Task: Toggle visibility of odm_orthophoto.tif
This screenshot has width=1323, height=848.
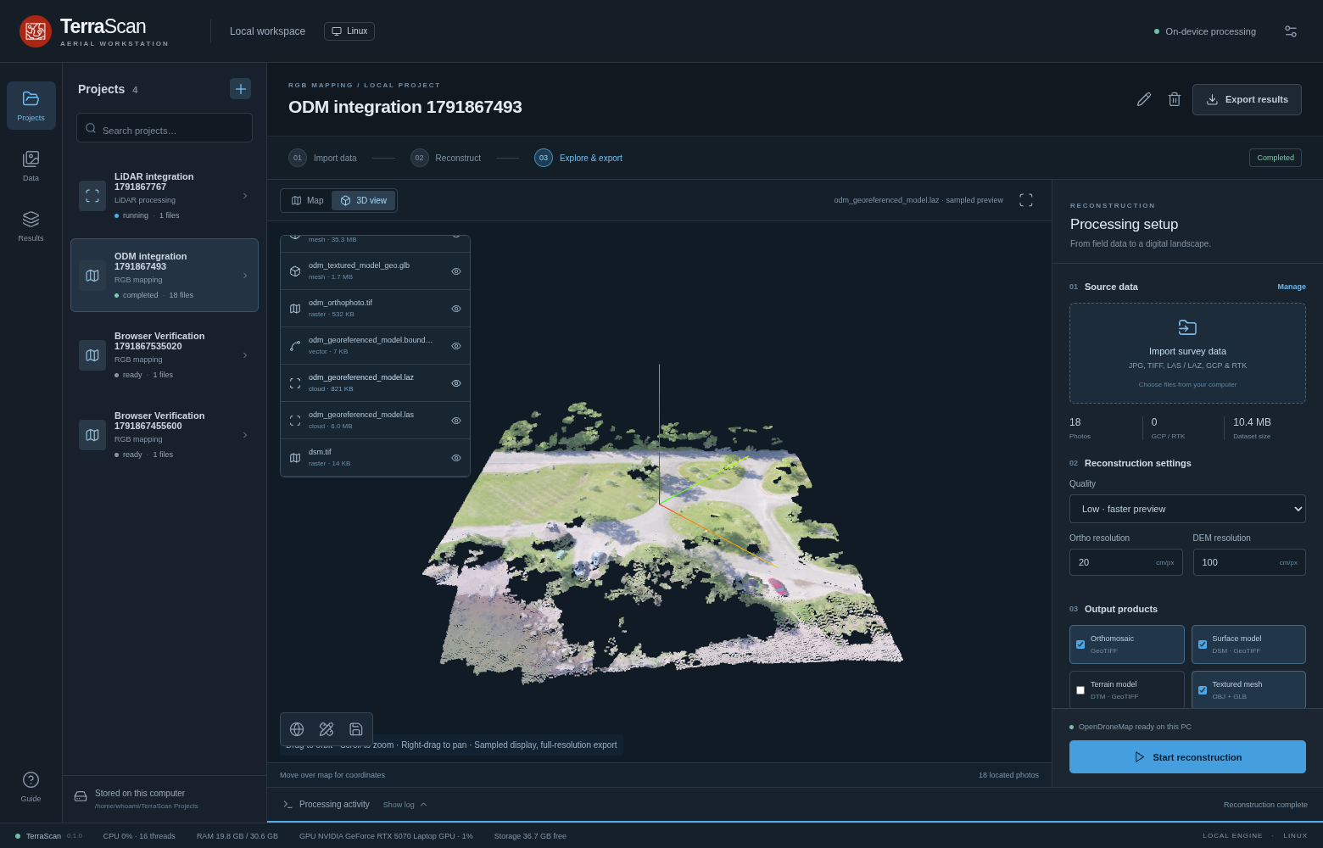Action: [456, 309]
